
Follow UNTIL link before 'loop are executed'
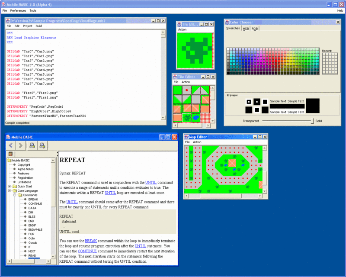(110, 193)
